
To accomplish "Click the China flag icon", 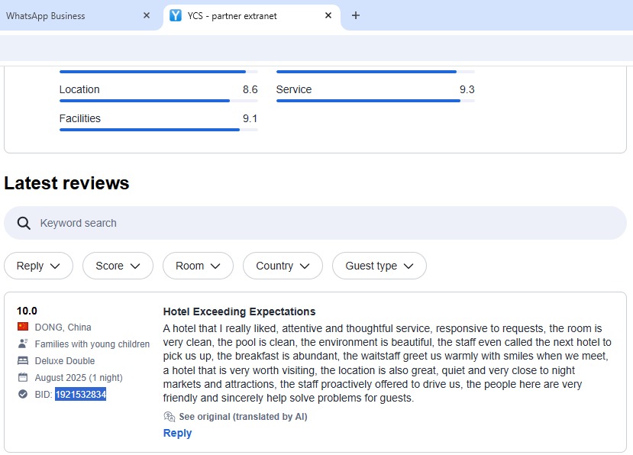I will 23,328.
